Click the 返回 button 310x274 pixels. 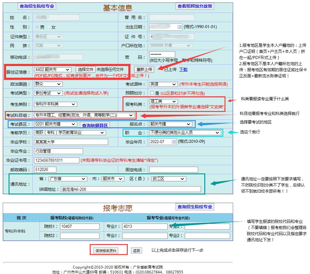pyautogui.click(x=136, y=250)
